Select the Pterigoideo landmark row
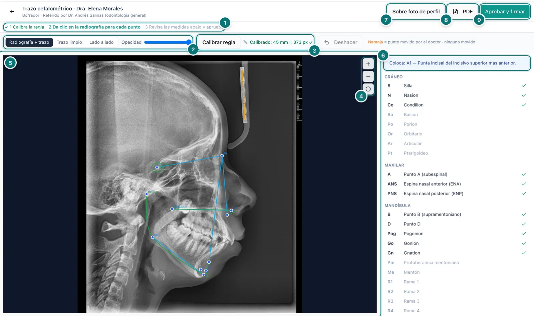Image resolution: width=534 pixels, height=316 pixels. pos(457,153)
